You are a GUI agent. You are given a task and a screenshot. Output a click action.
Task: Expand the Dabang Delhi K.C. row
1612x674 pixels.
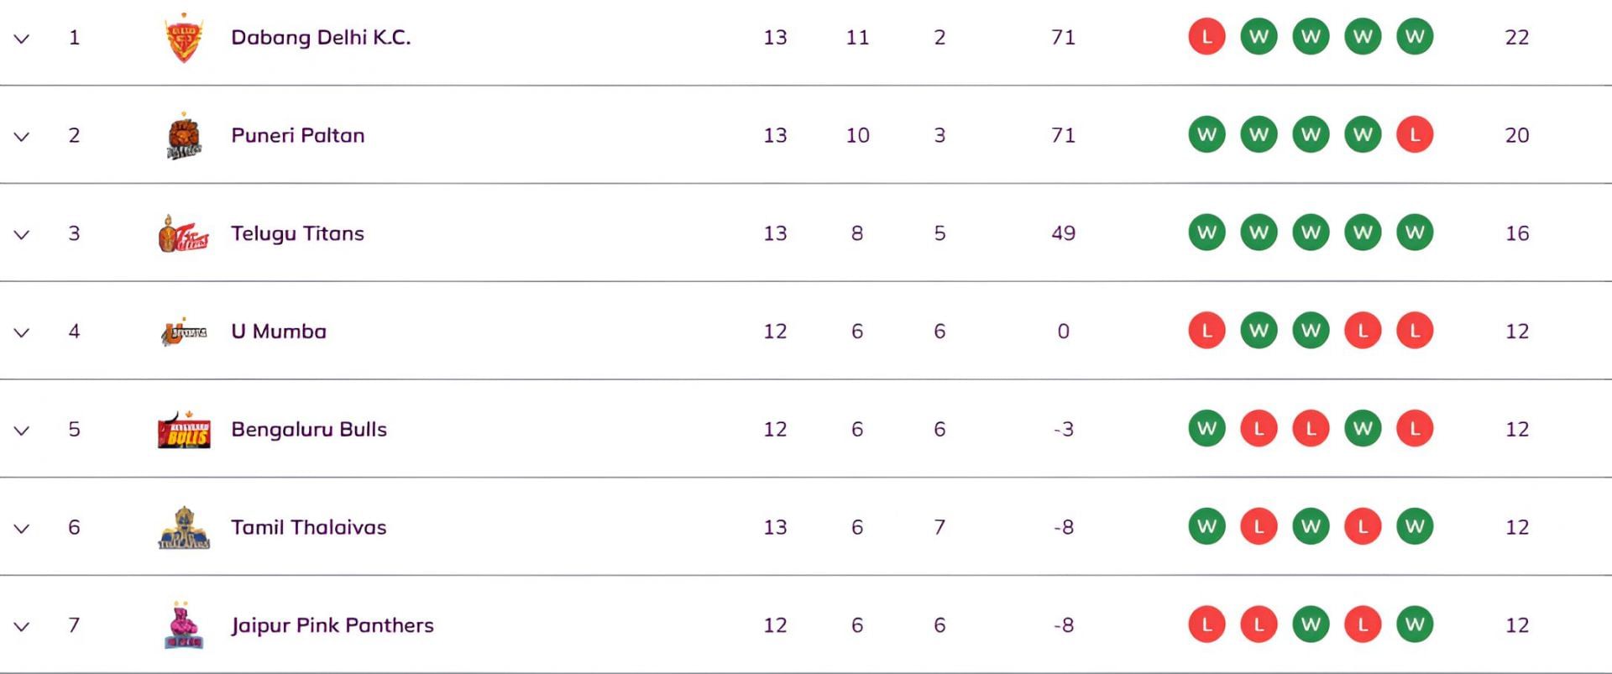coord(22,39)
